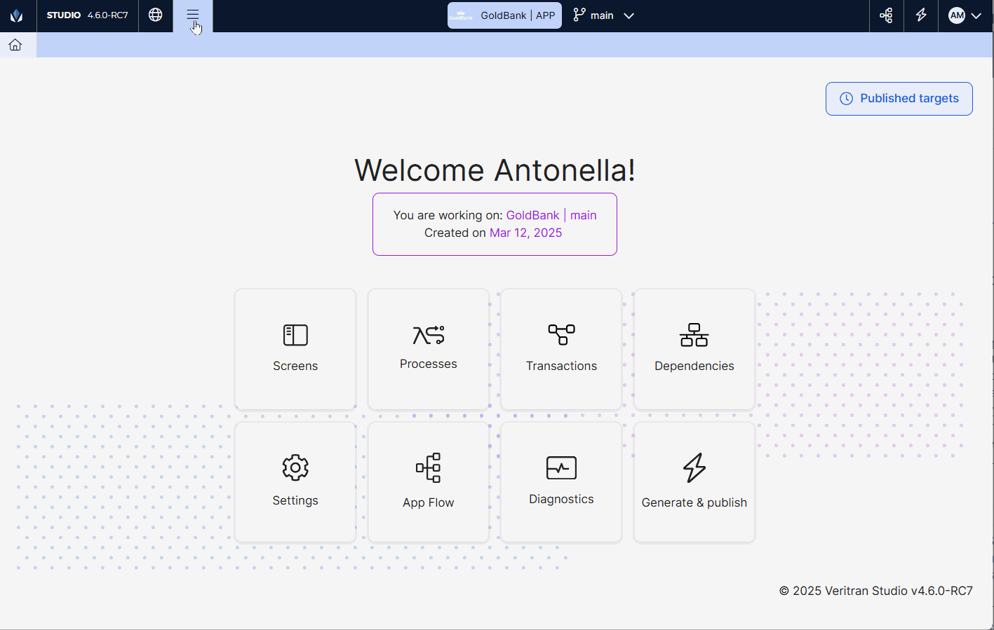Open the app flow icon in top bar
The height and width of the screenshot is (630, 994).
[x=887, y=15]
